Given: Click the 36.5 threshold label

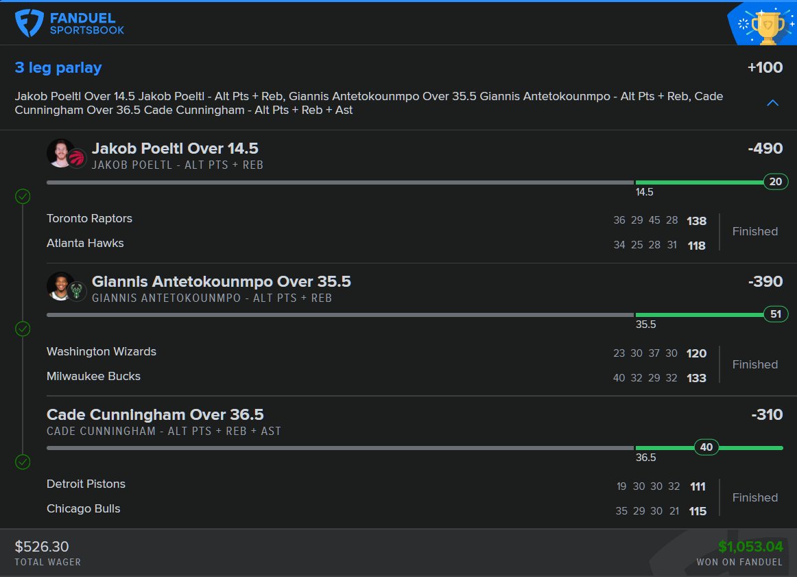Looking at the screenshot, I should [x=645, y=458].
